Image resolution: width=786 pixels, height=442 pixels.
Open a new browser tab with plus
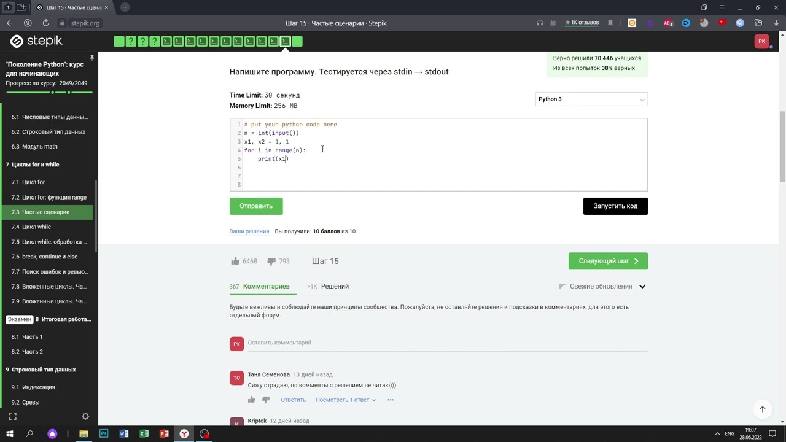(x=125, y=7)
